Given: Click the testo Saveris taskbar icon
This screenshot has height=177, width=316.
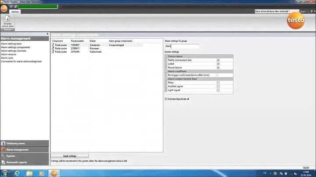Looking at the screenshot, I should (x=54, y=173).
